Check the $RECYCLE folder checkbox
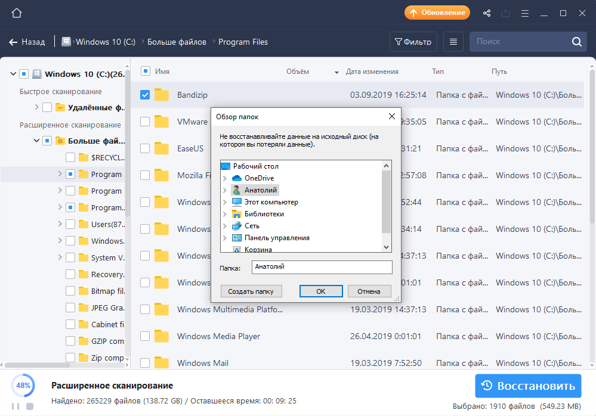The image size is (596, 416). coord(70,157)
